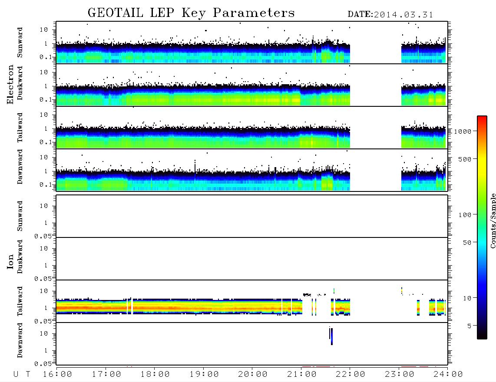The height and width of the screenshot is (382, 496).
Task: Select the '16:00' time tick label
Action: 57,375
